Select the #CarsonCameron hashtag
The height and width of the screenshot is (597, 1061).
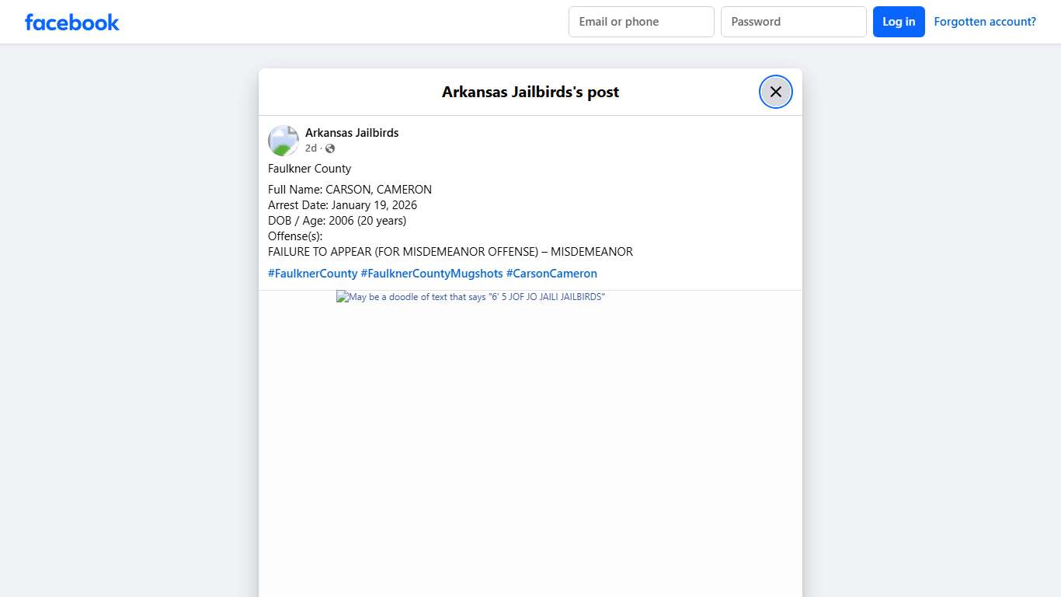coord(551,274)
